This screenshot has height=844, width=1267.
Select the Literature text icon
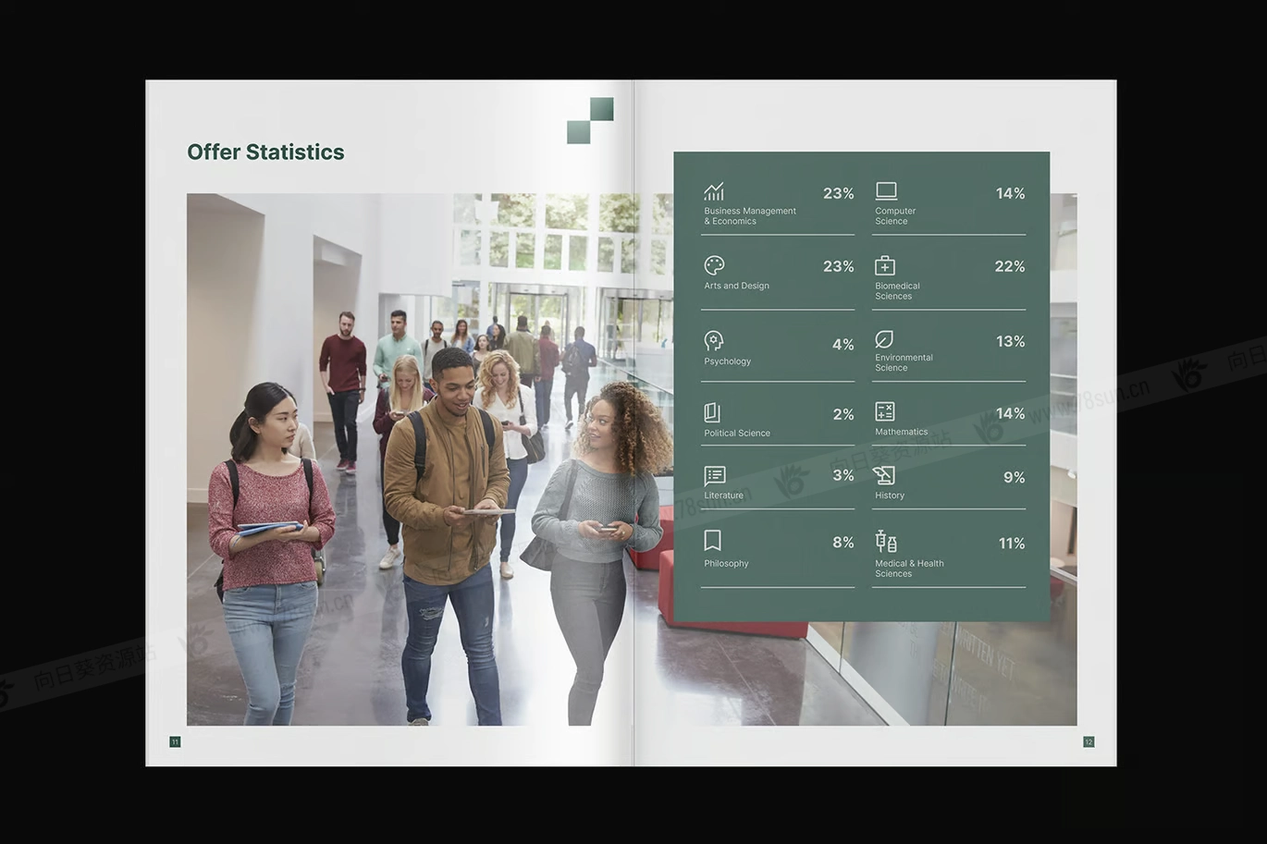tap(714, 475)
